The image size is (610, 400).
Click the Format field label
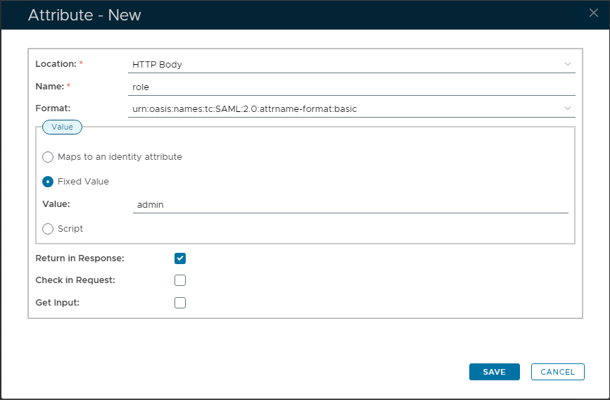(53, 108)
